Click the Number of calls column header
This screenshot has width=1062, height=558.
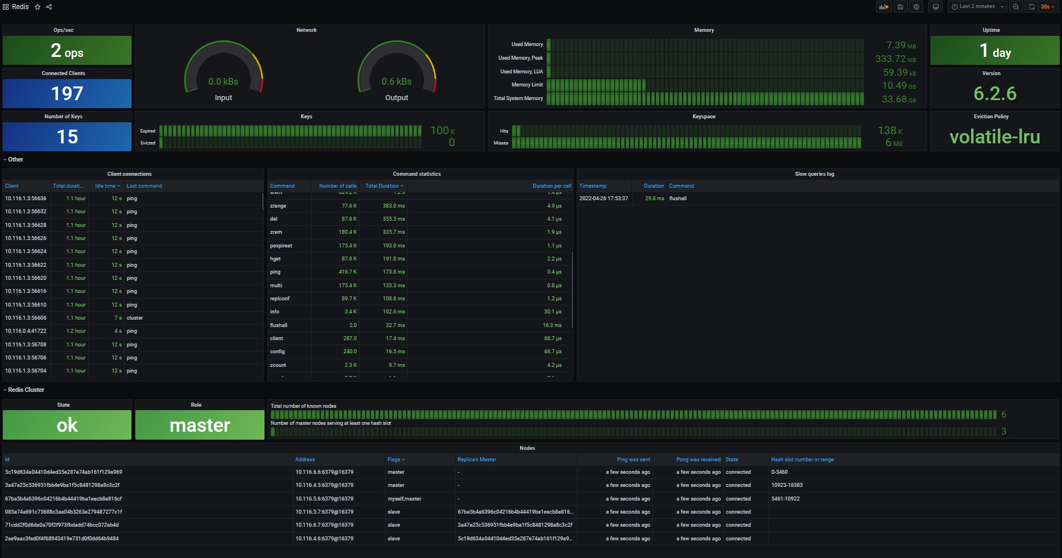337,186
